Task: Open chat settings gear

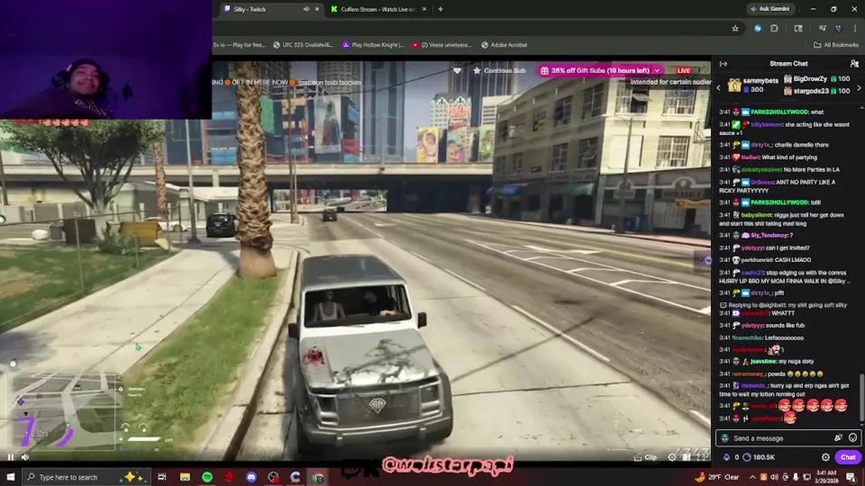Action: coord(825,457)
